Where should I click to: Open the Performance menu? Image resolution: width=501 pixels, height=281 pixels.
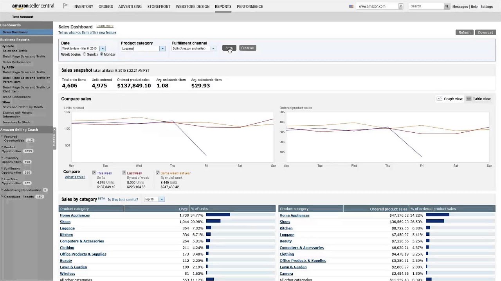pyautogui.click(x=250, y=7)
